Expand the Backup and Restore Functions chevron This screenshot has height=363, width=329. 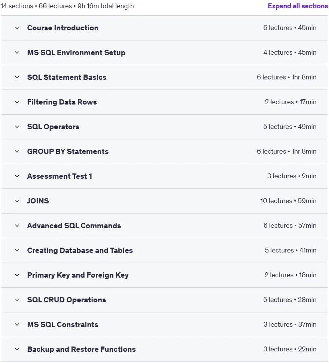click(x=17, y=350)
